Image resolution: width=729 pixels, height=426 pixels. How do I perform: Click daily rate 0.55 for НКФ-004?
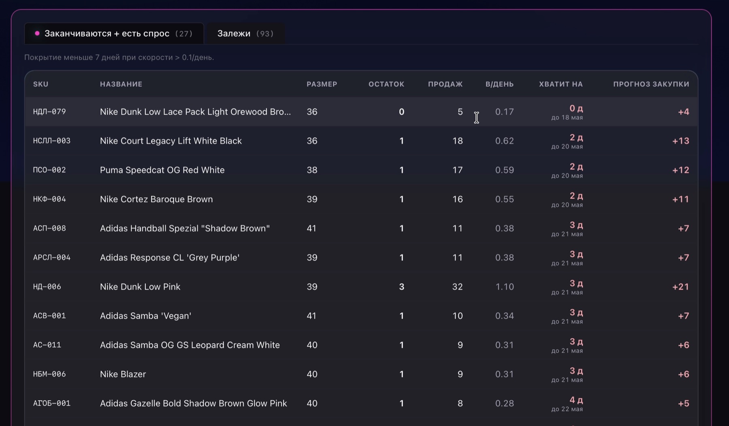(x=505, y=199)
